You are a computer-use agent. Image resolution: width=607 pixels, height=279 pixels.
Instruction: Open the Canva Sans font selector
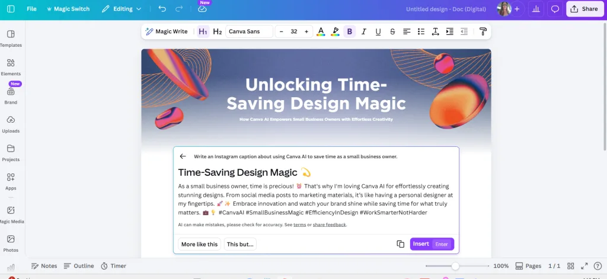coord(249,31)
